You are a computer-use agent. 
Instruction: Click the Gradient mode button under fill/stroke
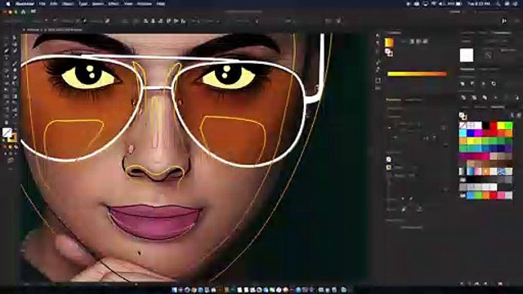pyautogui.click(x=11, y=146)
